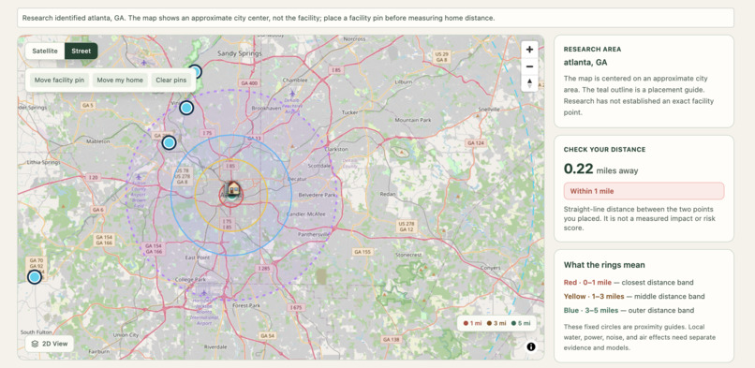Screen dimensions: 755x368
Task: Click the Brookhaven map label
Action: point(266,109)
